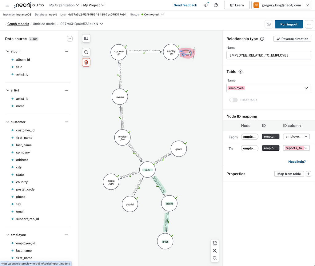Screen dimensions: 315x266
Task: Click the relationship Name input field
Action: click(269, 55)
